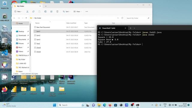Click the Rename icon in Explorer toolbar
192x108 pixels.
pyautogui.click(x=45, y=11)
